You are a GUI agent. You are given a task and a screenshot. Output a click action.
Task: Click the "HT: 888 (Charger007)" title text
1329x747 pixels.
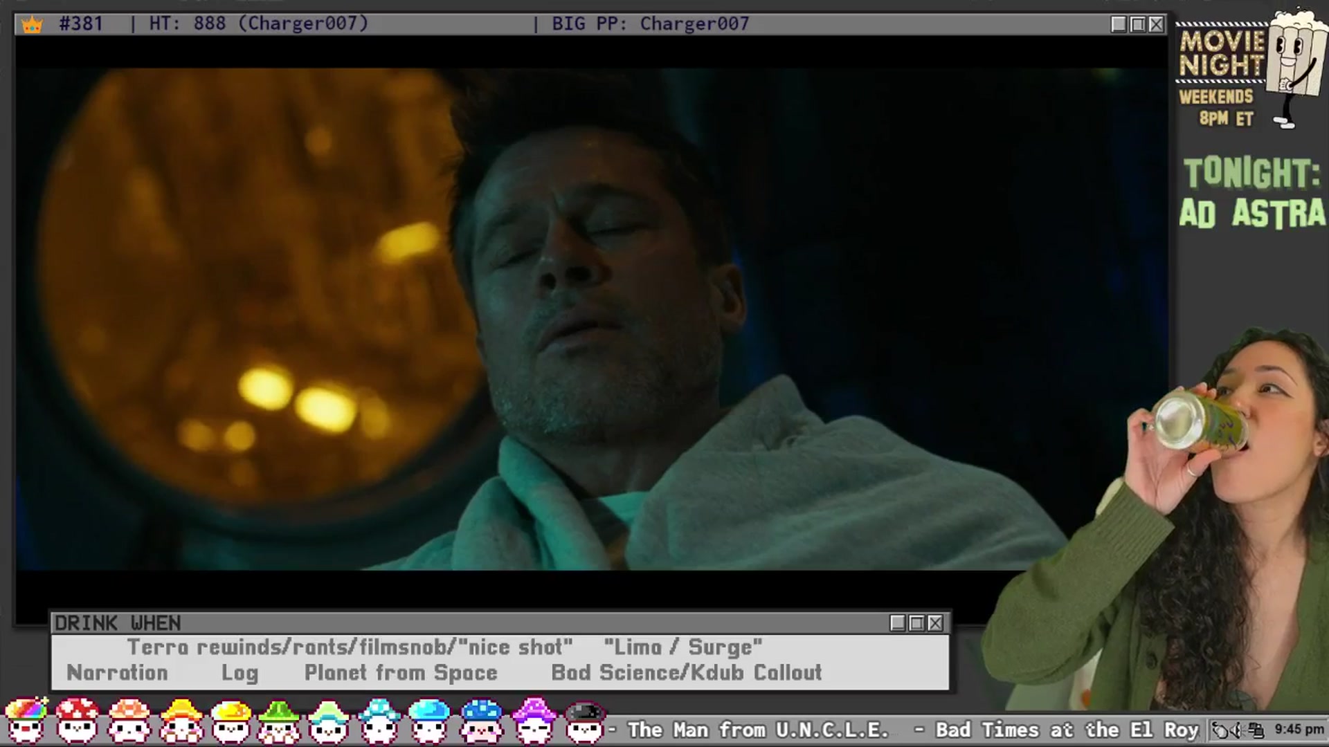click(x=259, y=24)
